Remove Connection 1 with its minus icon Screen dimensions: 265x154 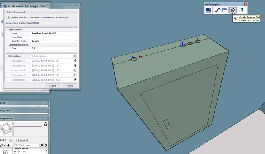click(75, 61)
